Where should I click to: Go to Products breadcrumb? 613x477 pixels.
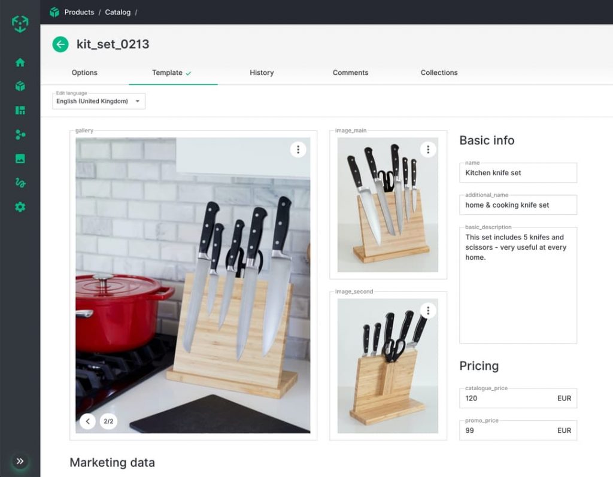click(79, 12)
